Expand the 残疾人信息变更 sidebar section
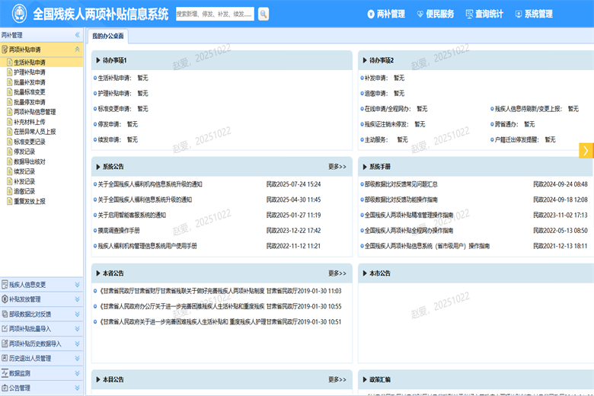The image size is (594, 396). pos(77,285)
